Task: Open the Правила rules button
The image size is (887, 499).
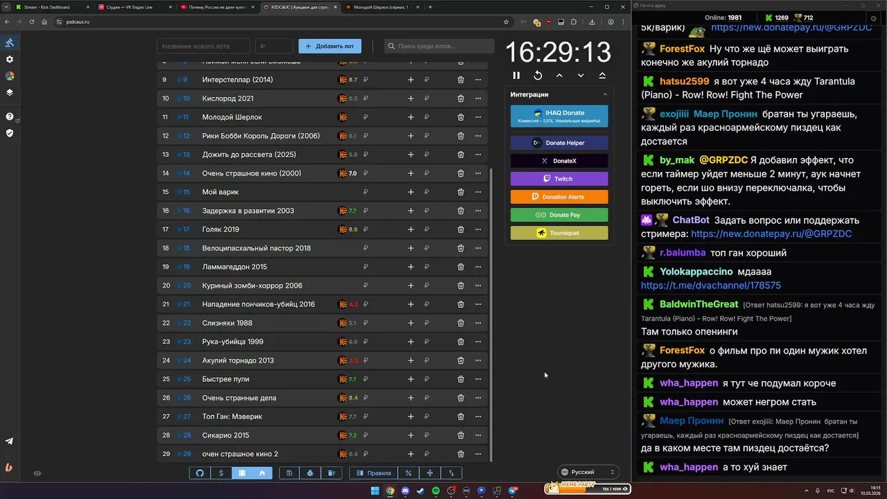Action: tap(374, 473)
